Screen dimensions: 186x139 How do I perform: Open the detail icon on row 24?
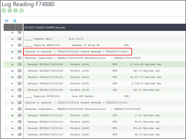pyautogui.click(x=20, y=39)
